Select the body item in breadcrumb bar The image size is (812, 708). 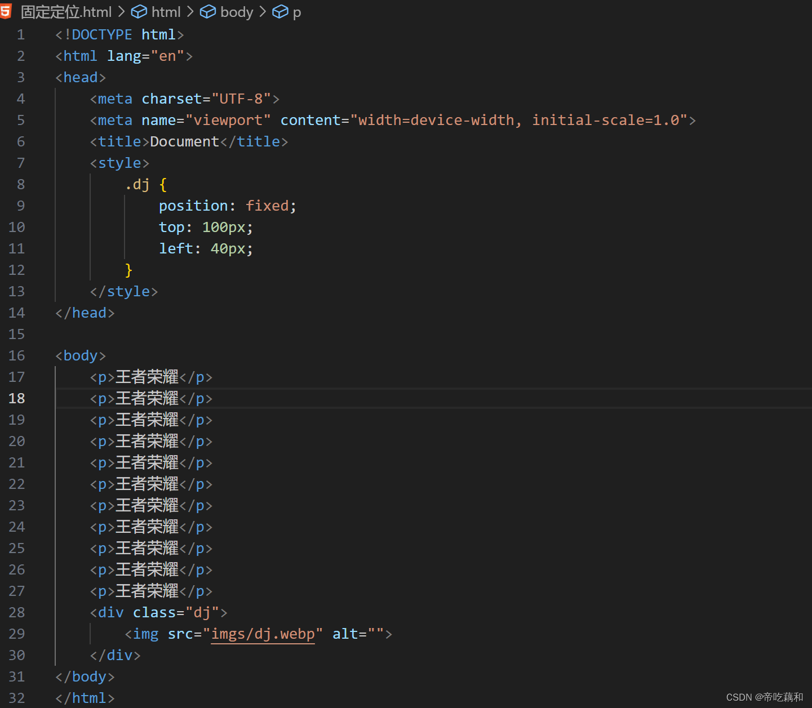tap(236, 11)
